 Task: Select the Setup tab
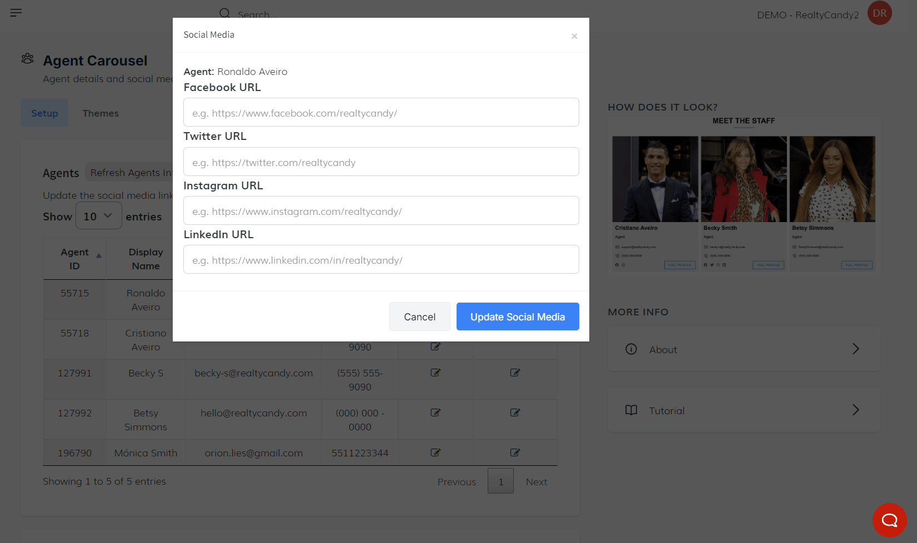coord(44,113)
